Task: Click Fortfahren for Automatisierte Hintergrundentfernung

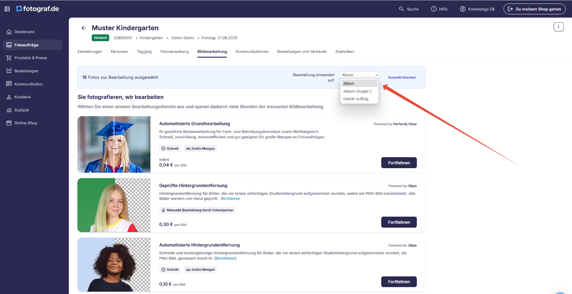Action: [399, 282]
